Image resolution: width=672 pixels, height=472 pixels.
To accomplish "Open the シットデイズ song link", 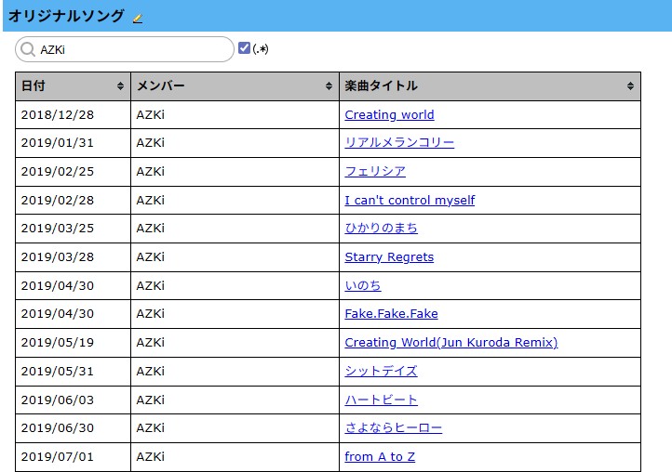I will [381, 372].
